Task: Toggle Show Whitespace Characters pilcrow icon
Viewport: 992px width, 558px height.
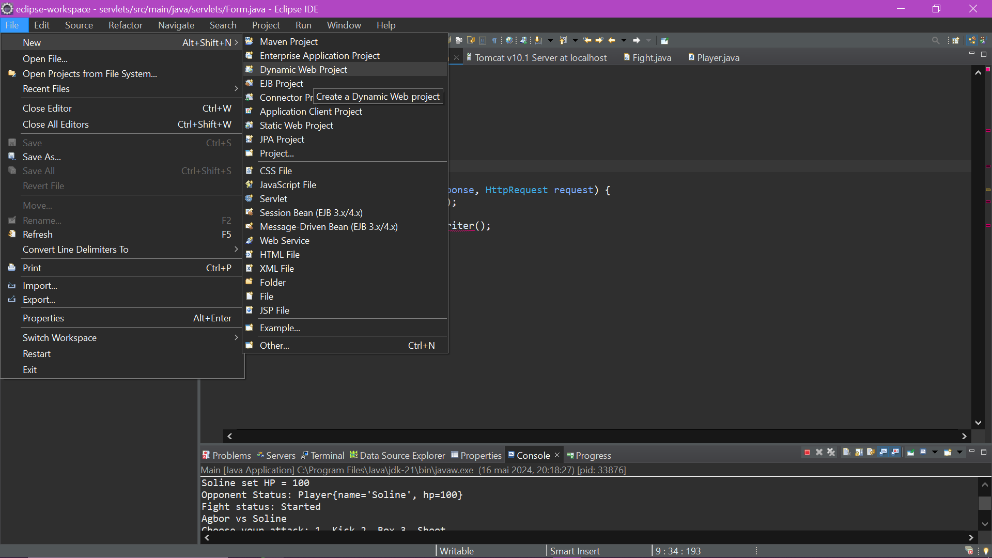Action: coord(494,40)
